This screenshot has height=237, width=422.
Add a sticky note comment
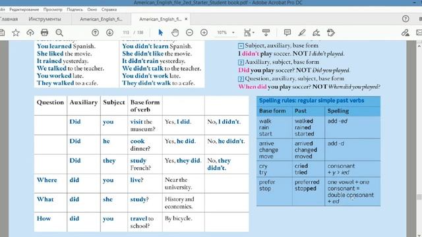point(287,33)
